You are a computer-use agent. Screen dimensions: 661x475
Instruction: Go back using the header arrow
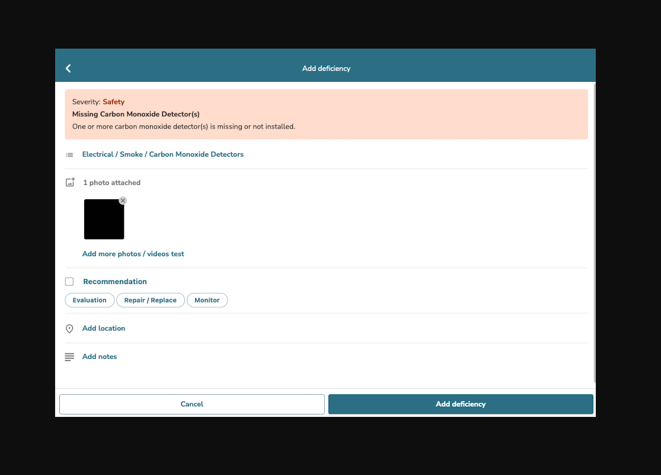pos(68,68)
